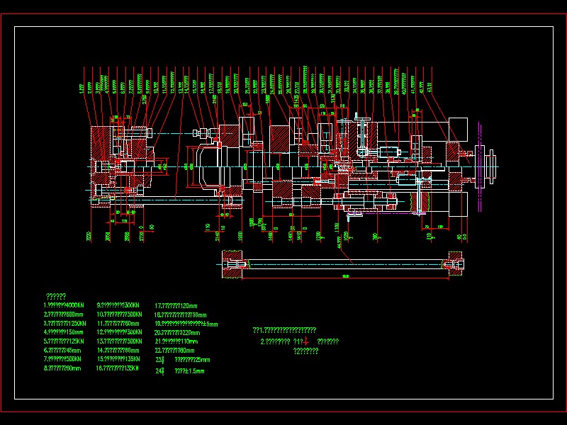Select the question-mark heading above the parameter list
This screenshot has height=425, width=567.
click(x=56, y=296)
